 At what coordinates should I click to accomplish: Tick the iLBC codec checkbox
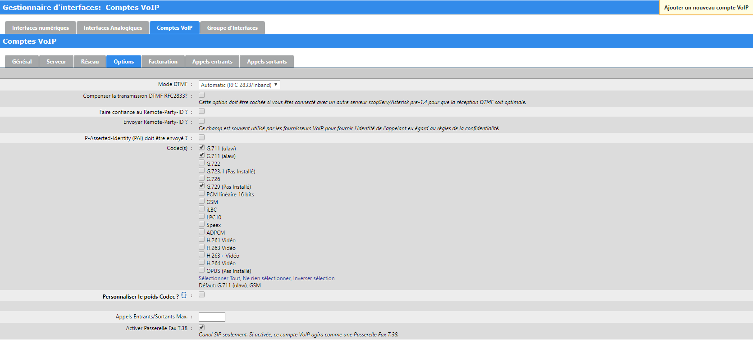click(202, 209)
